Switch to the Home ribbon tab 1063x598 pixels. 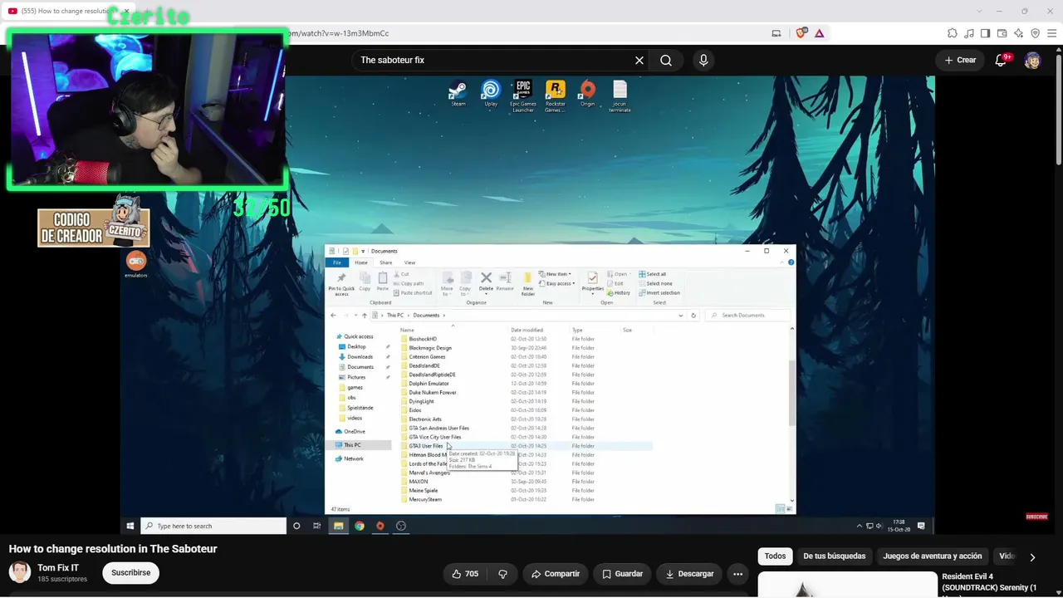click(361, 262)
